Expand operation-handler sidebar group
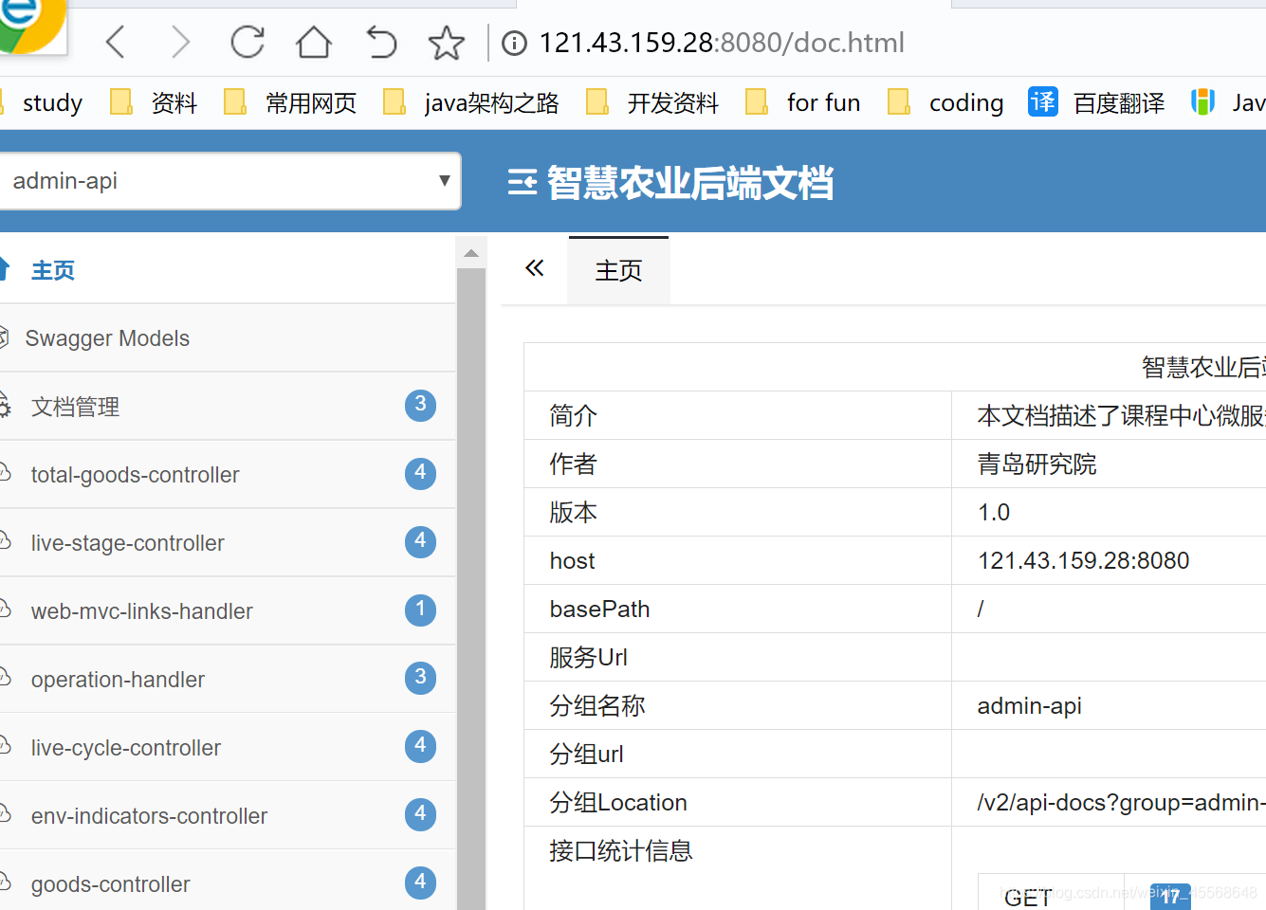Image resolution: width=1266 pixels, height=910 pixels. pos(228,680)
